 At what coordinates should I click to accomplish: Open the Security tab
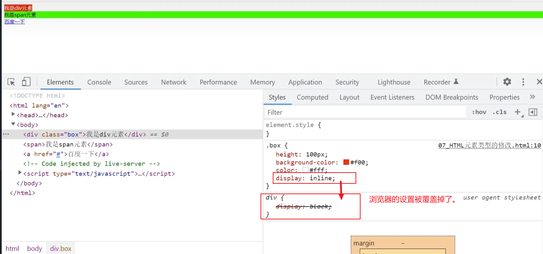point(347,82)
